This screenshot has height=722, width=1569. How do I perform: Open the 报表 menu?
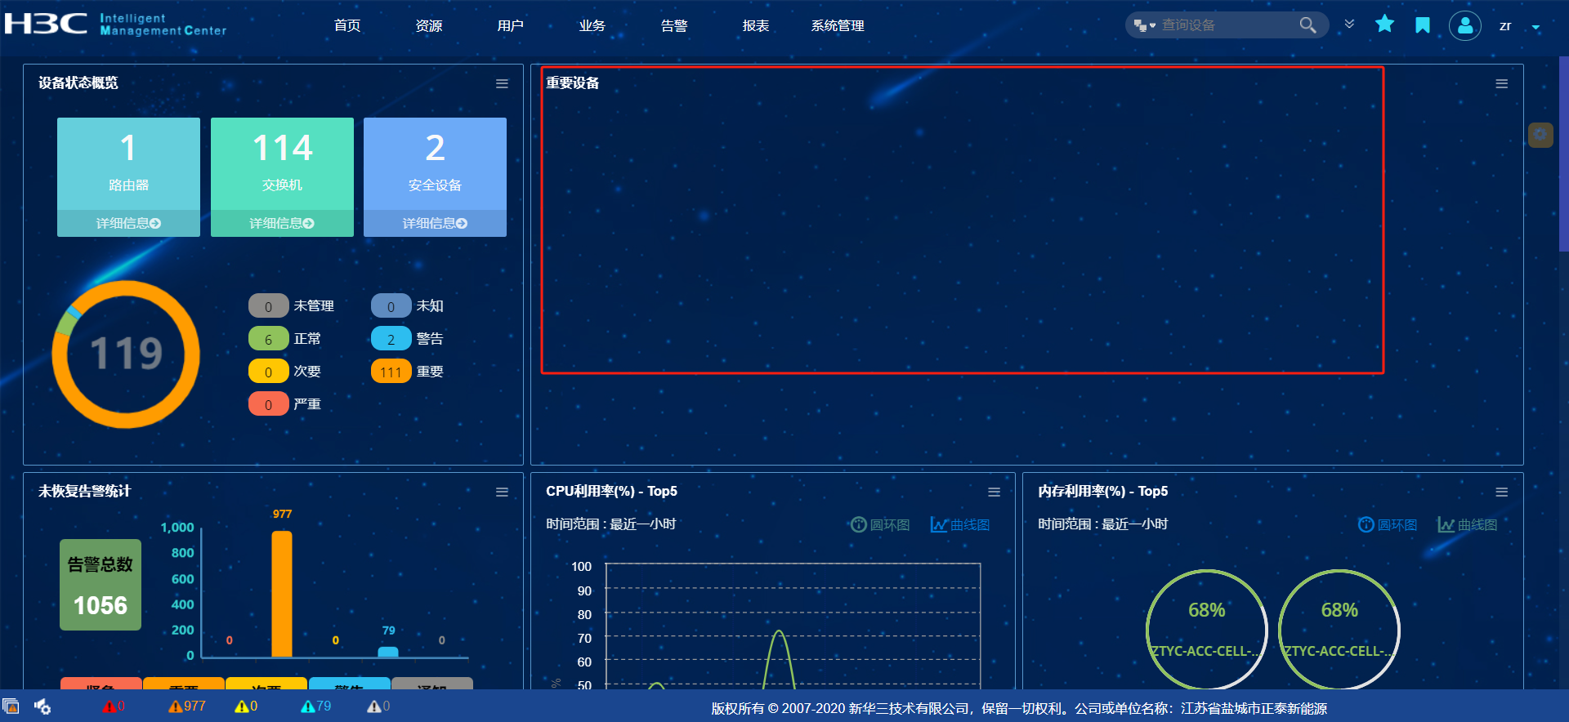[x=756, y=25]
